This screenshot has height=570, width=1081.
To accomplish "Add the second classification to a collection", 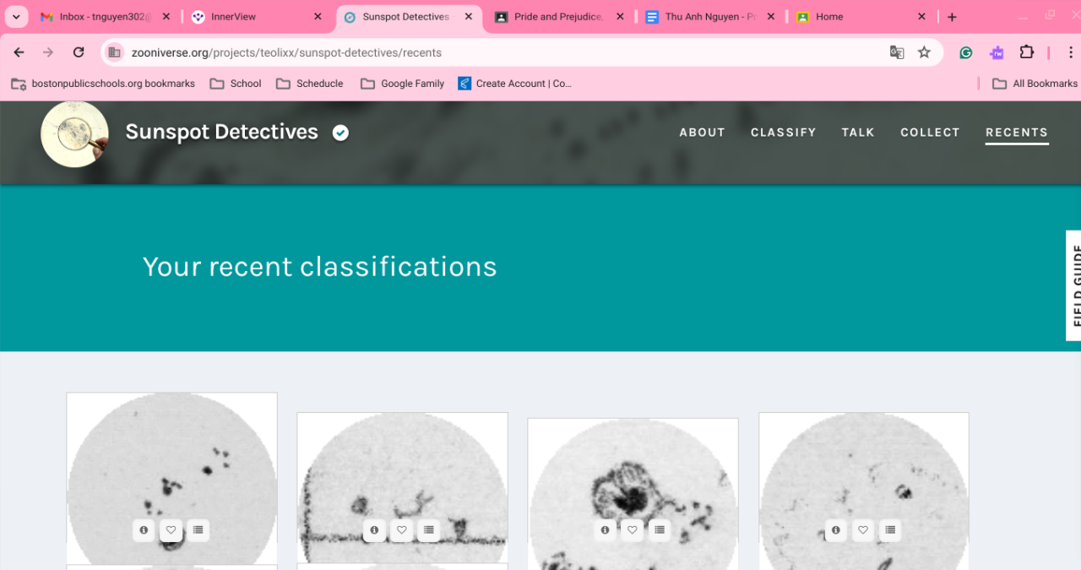I will [x=428, y=530].
